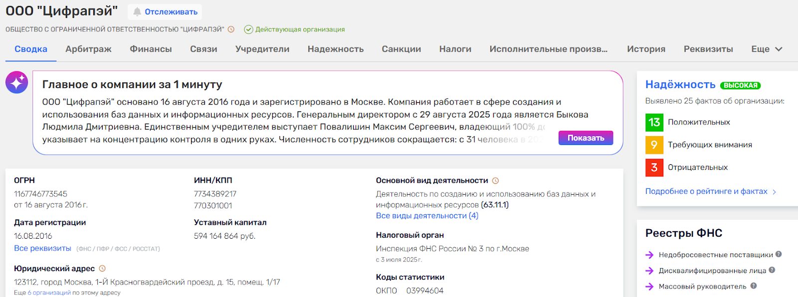The image size is (798, 297).
Task: Switch to the Налоги tab
Action: [455, 49]
